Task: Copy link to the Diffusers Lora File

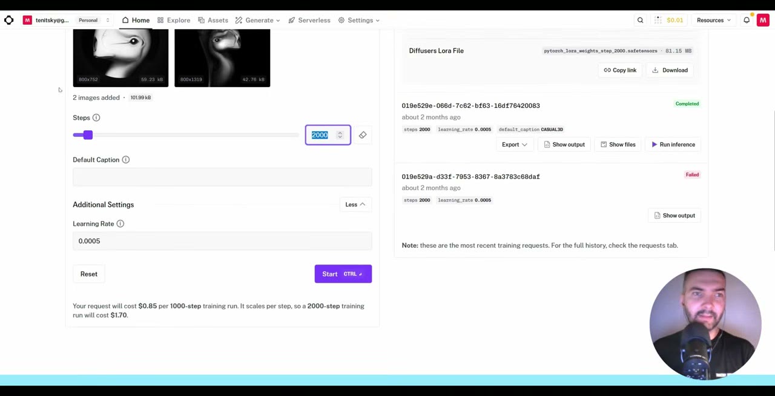Action: pyautogui.click(x=620, y=70)
